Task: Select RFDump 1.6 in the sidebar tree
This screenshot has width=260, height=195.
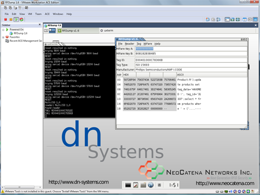Action: pyautogui.click(x=20, y=33)
